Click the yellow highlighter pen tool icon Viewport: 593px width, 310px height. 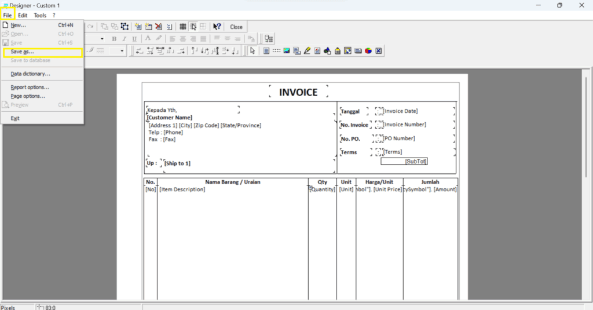coord(307,51)
